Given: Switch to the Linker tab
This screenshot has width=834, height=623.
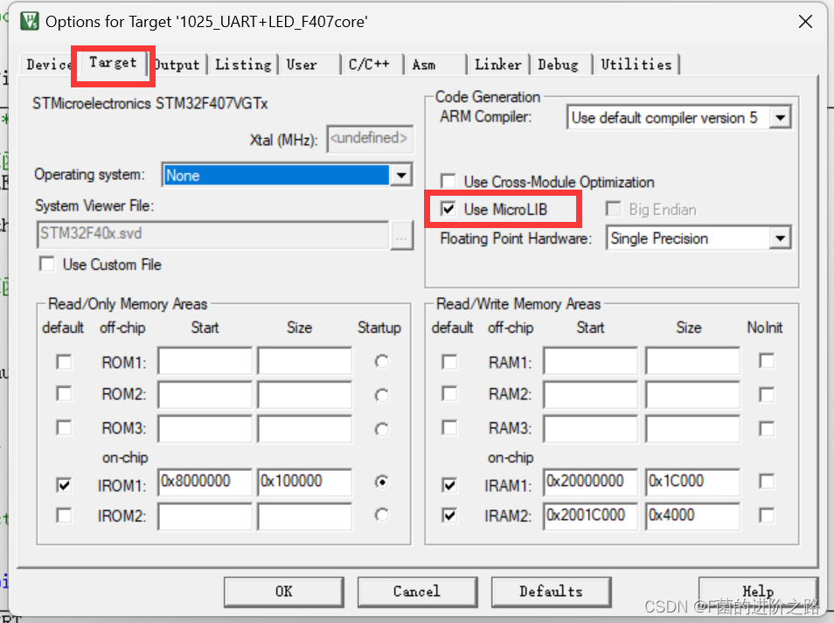Looking at the screenshot, I should pos(497,64).
